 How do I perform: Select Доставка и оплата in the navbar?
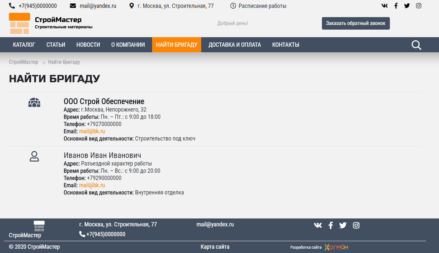pyautogui.click(x=235, y=45)
